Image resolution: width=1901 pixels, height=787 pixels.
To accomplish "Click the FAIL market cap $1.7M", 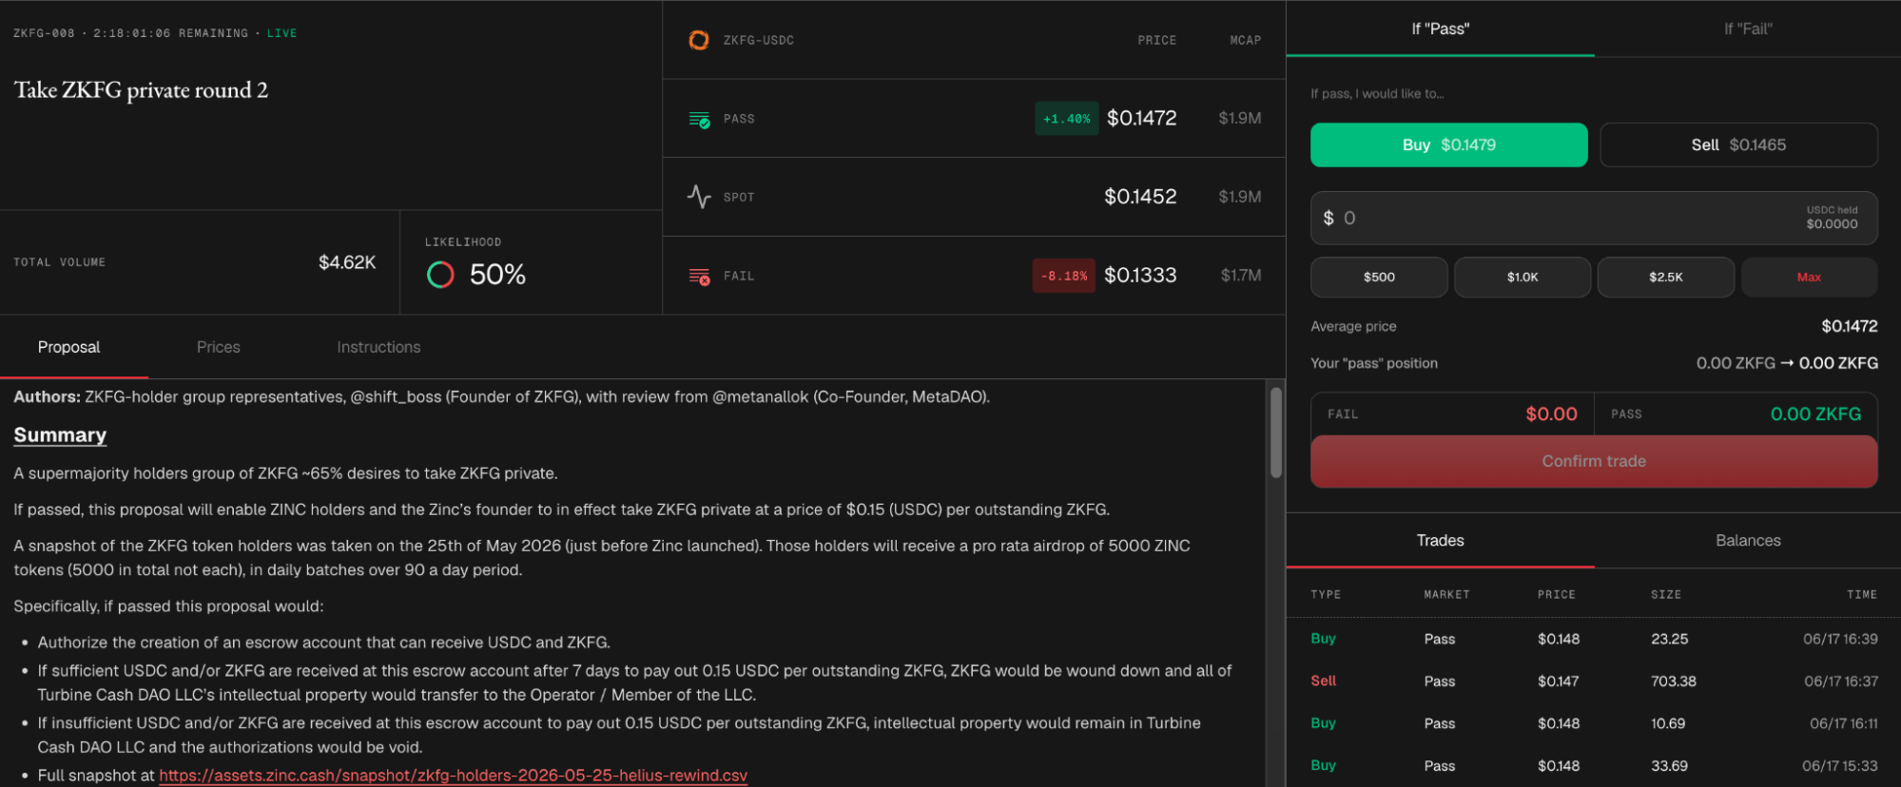I will point(1241,275).
